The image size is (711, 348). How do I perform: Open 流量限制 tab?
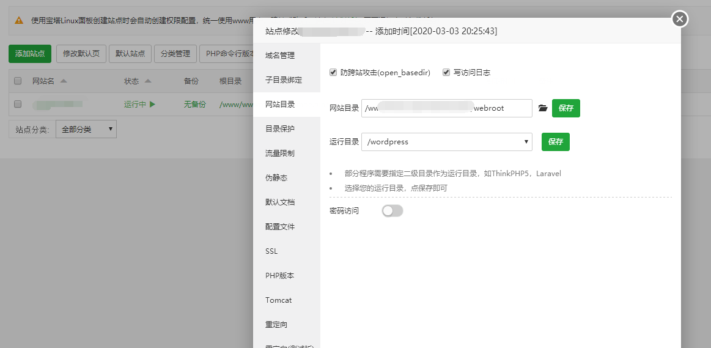(287, 154)
